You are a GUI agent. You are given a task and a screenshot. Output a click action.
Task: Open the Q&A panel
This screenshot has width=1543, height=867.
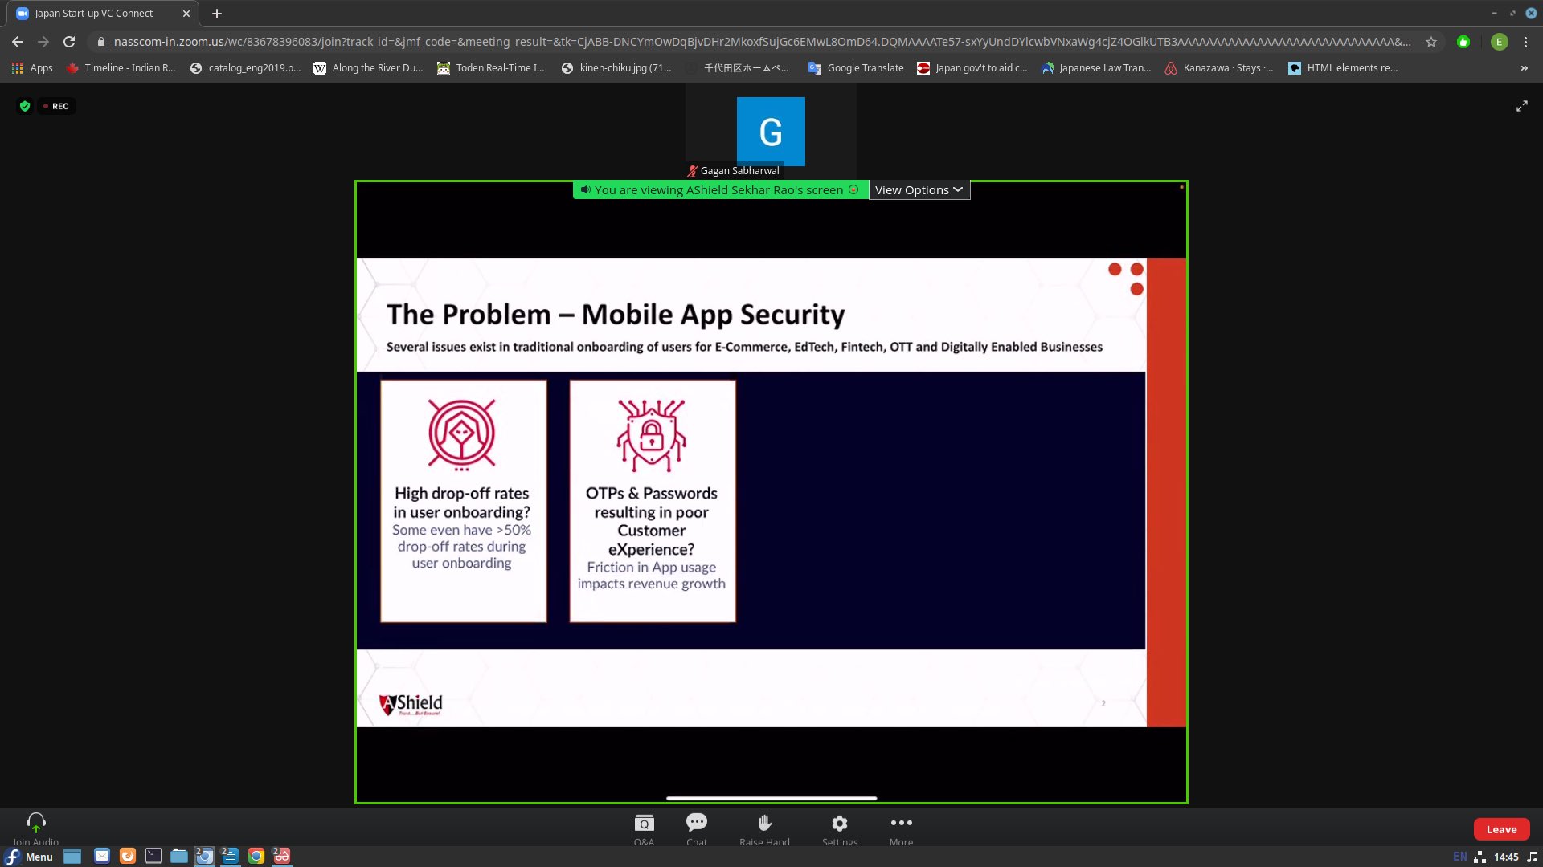point(644,824)
